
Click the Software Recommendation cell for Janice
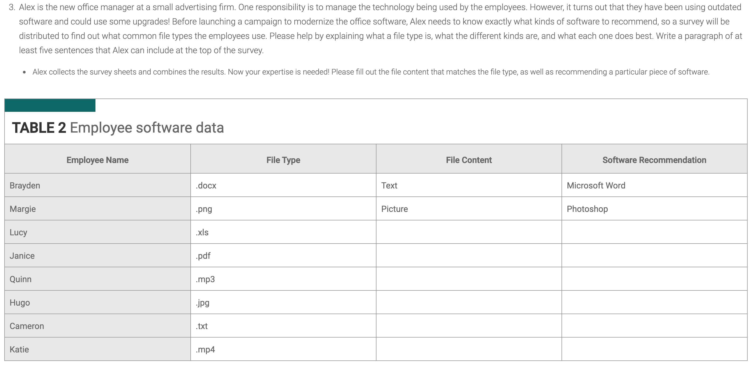(654, 256)
